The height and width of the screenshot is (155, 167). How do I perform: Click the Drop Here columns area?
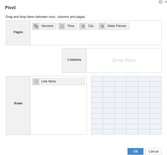[124, 61]
